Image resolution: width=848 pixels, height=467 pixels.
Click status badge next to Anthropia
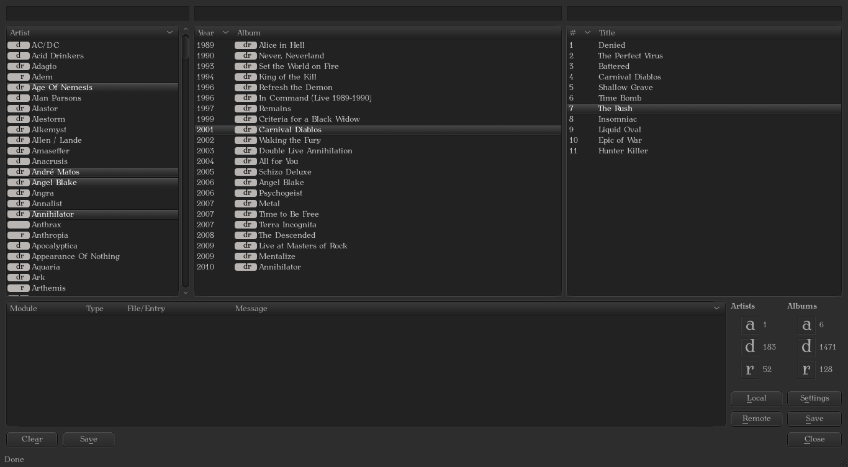pos(19,235)
